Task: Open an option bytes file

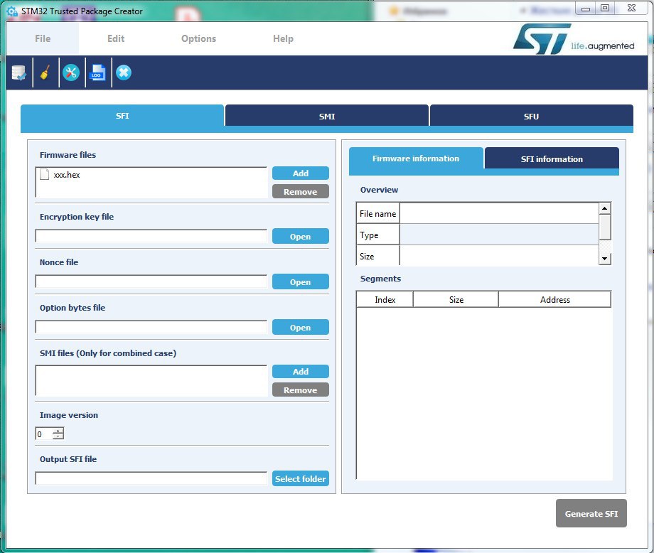Action: tap(300, 327)
